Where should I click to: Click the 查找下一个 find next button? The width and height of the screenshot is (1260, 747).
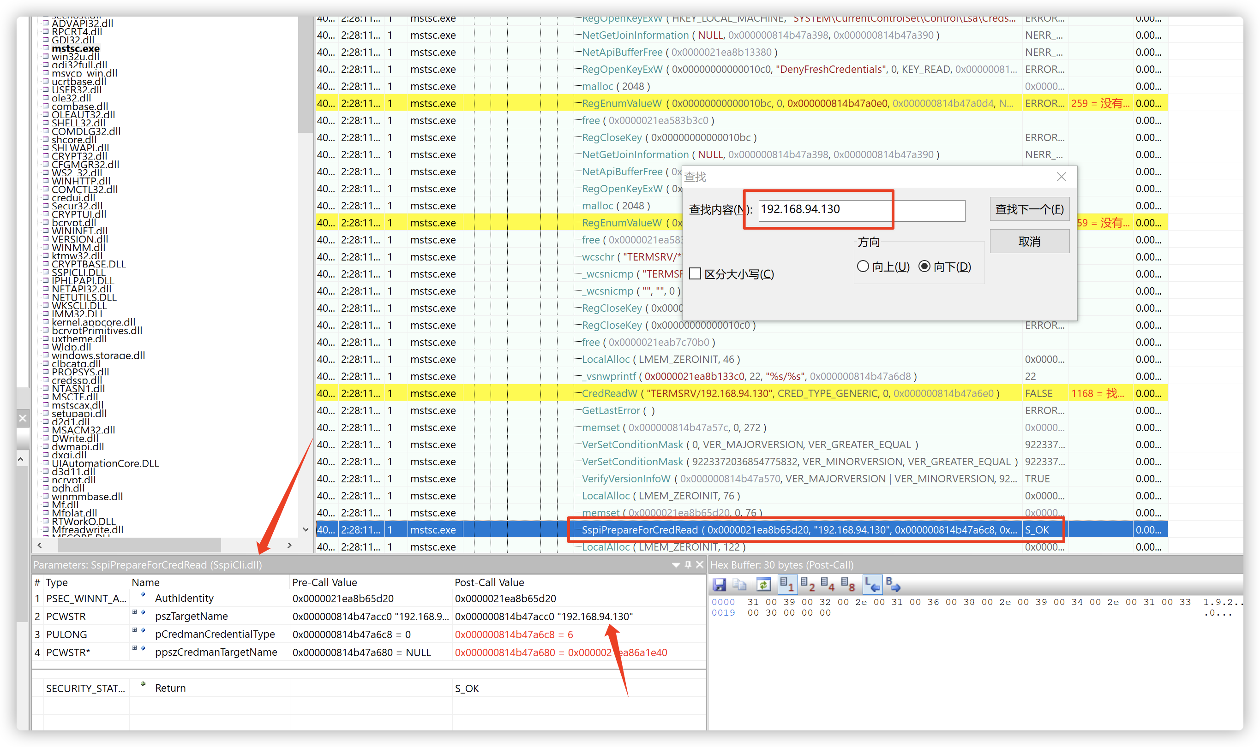1029,209
